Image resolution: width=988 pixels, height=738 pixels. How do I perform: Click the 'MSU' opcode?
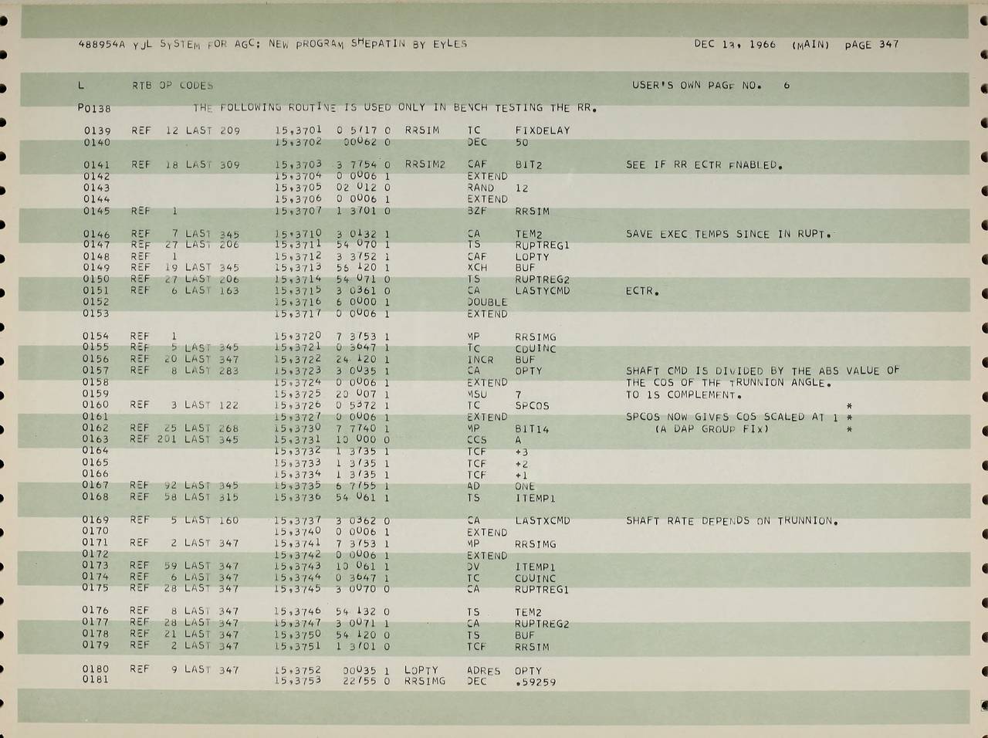(x=477, y=394)
